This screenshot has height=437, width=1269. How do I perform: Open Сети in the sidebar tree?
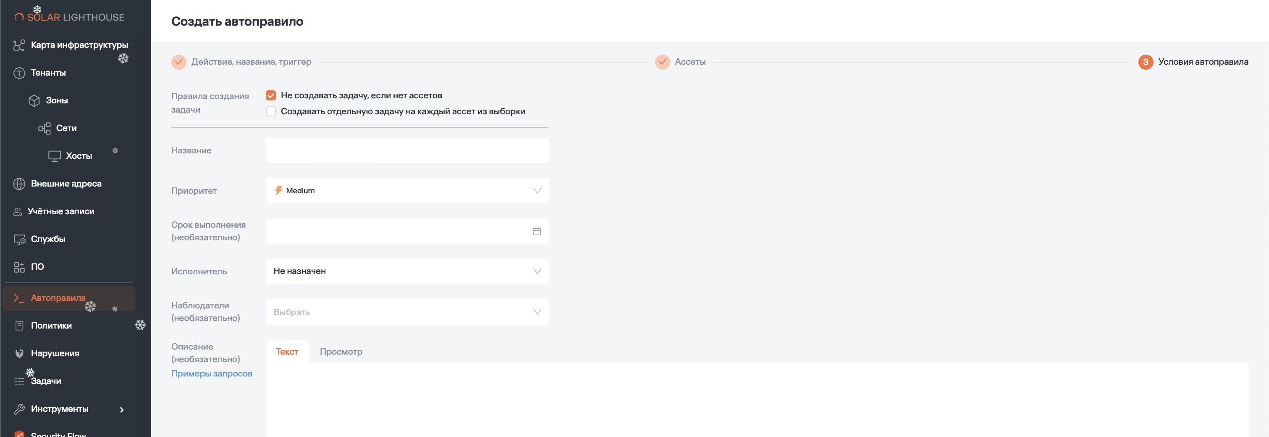[66, 128]
